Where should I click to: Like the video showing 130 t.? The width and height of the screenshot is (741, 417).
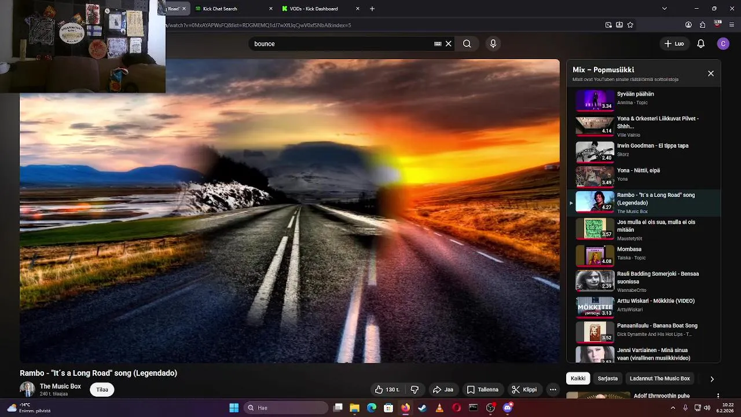pyautogui.click(x=387, y=390)
